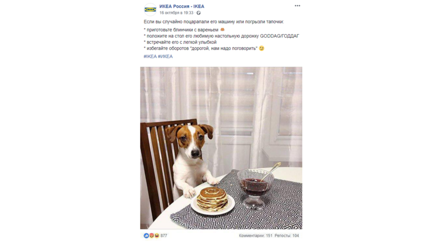Click the pancake emoji after вареньем
Screen dimensions: 442x248
tap(222, 29)
